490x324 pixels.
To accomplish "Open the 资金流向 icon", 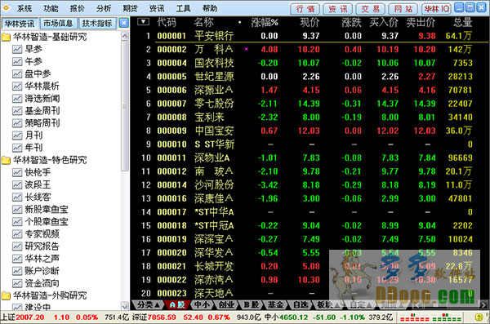I will [17, 283].
